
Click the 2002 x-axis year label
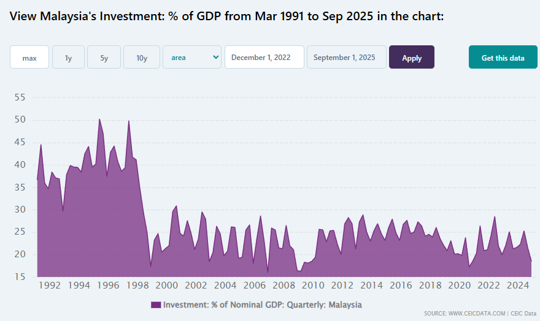pyautogui.click(x=196, y=285)
